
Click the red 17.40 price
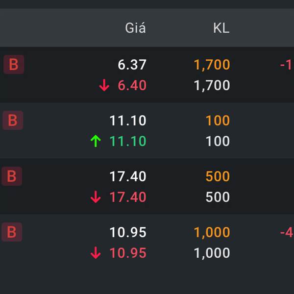pos(128,197)
